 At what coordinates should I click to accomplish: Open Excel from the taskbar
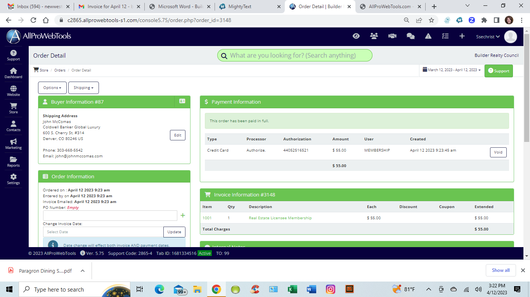(x=293, y=289)
